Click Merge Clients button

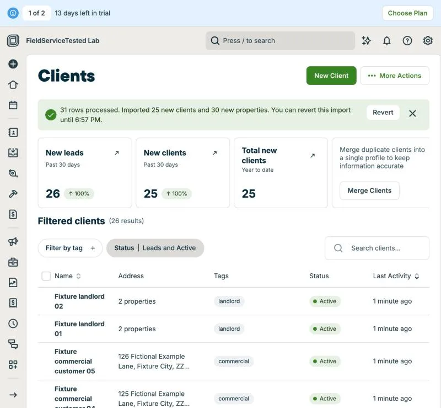pyautogui.click(x=369, y=190)
